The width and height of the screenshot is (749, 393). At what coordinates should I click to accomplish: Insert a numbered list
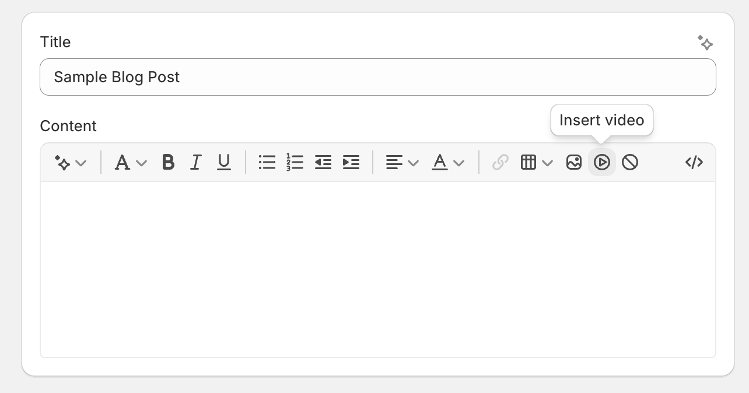(295, 162)
